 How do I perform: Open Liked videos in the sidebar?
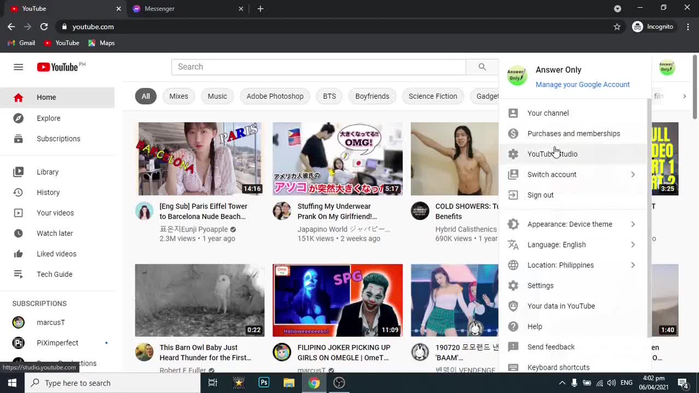pyautogui.click(x=57, y=254)
